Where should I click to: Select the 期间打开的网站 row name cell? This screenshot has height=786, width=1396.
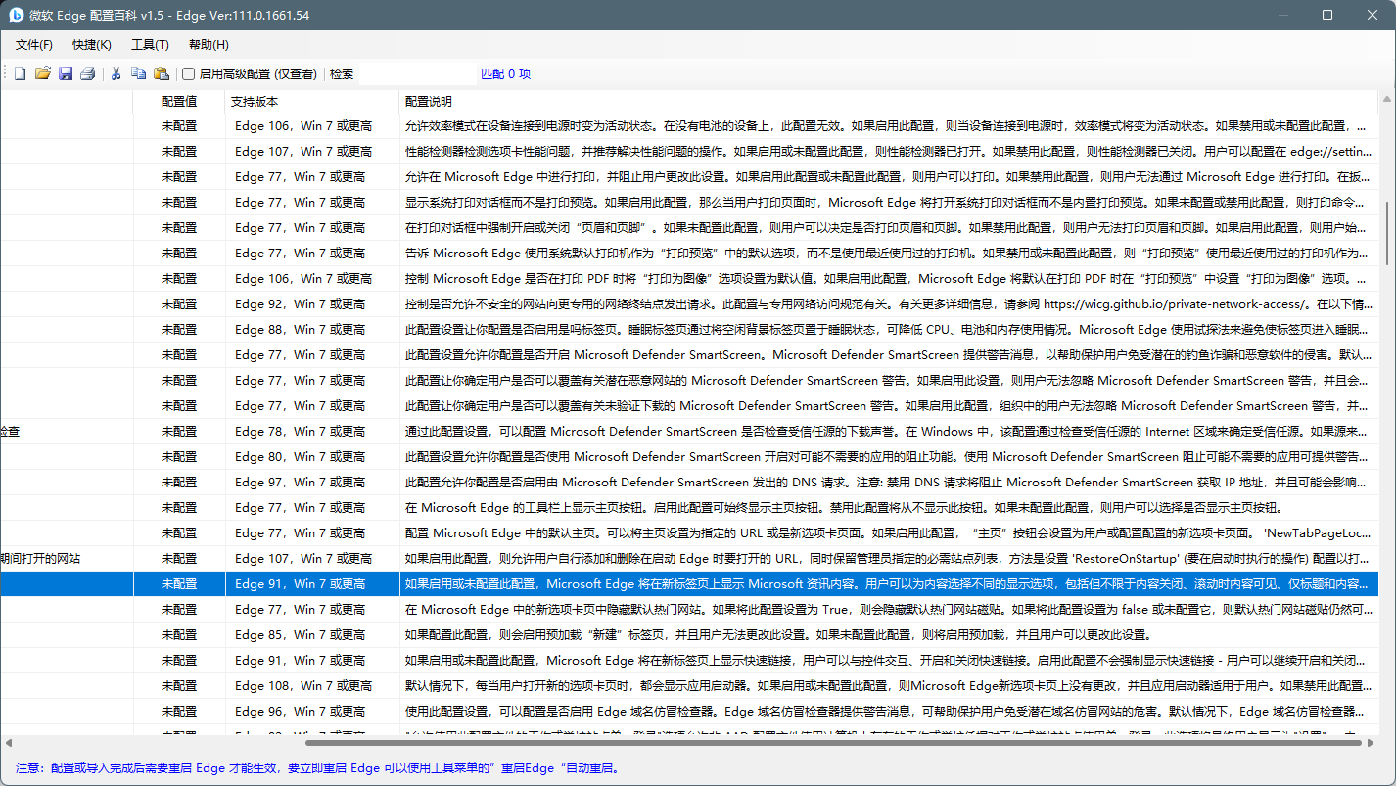67,558
